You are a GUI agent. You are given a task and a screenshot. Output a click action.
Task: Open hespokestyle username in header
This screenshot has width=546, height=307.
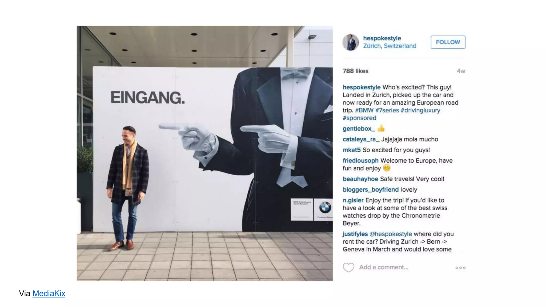(382, 38)
